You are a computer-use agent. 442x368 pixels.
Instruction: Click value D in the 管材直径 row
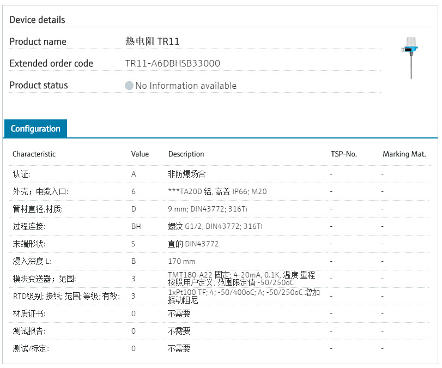tap(134, 209)
